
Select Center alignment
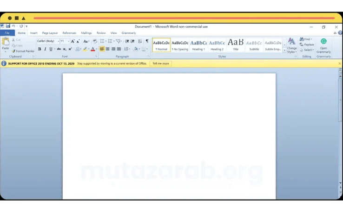(108, 49)
